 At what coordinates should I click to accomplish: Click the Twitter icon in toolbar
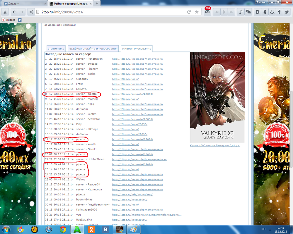(x=287, y=12)
